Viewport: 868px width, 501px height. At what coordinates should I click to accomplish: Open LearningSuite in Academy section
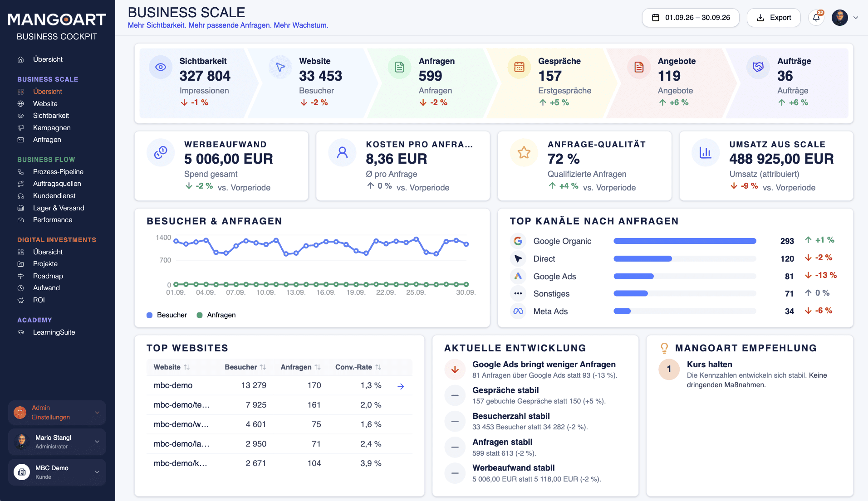(54, 332)
